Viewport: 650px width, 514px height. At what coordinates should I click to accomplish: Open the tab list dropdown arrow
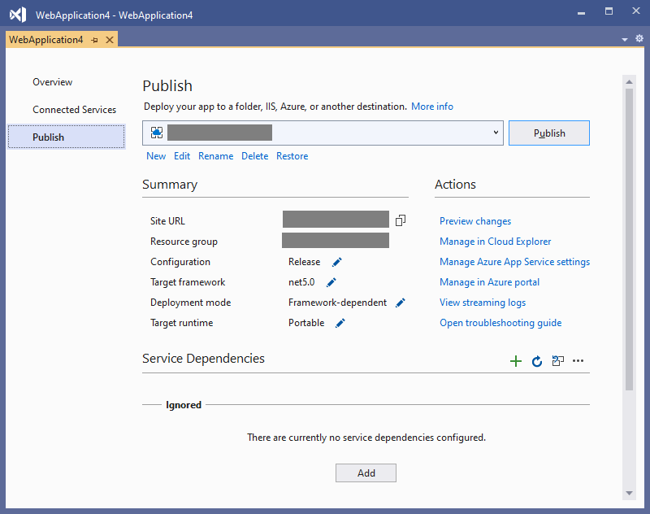(x=625, y=39)
